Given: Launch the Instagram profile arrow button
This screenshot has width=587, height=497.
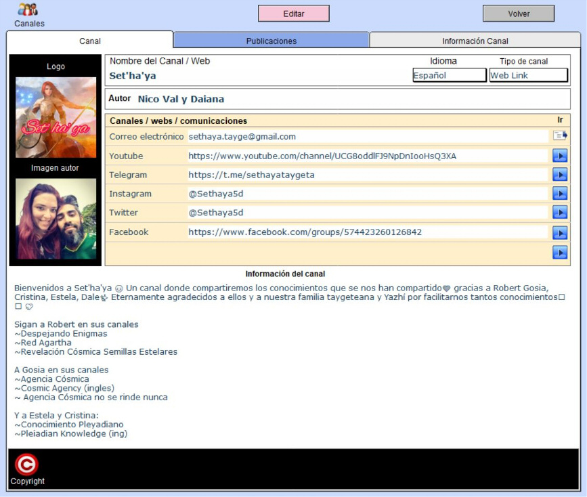Looking at the screenshot, I should (559, 194).
